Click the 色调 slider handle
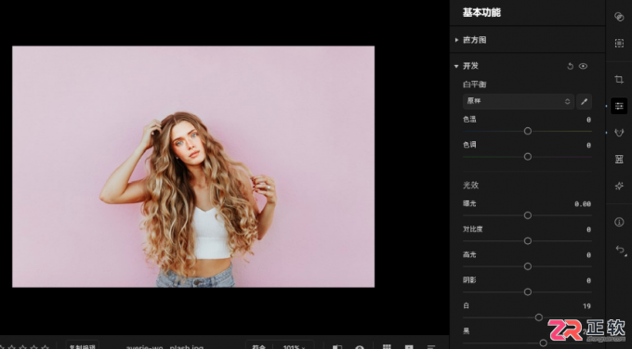Viewport: 632px width, 349px height. (x=528, y=157)
